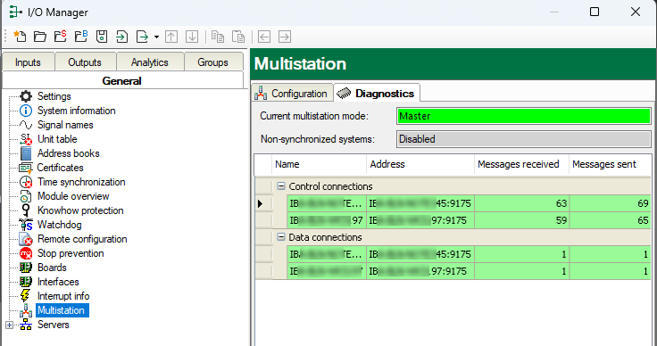The width and height of the screenshot is (657, 346).
Task: Click the Interfaces chip icon
Action: pyautogui.click(x=26, y=282)
